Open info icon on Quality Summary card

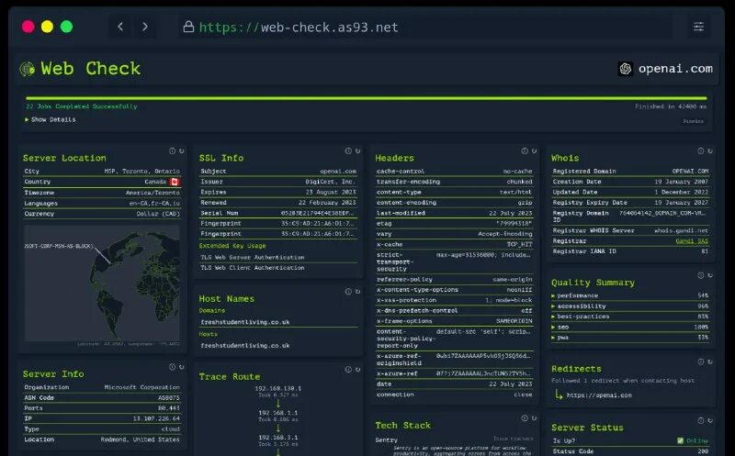(700, 275)
